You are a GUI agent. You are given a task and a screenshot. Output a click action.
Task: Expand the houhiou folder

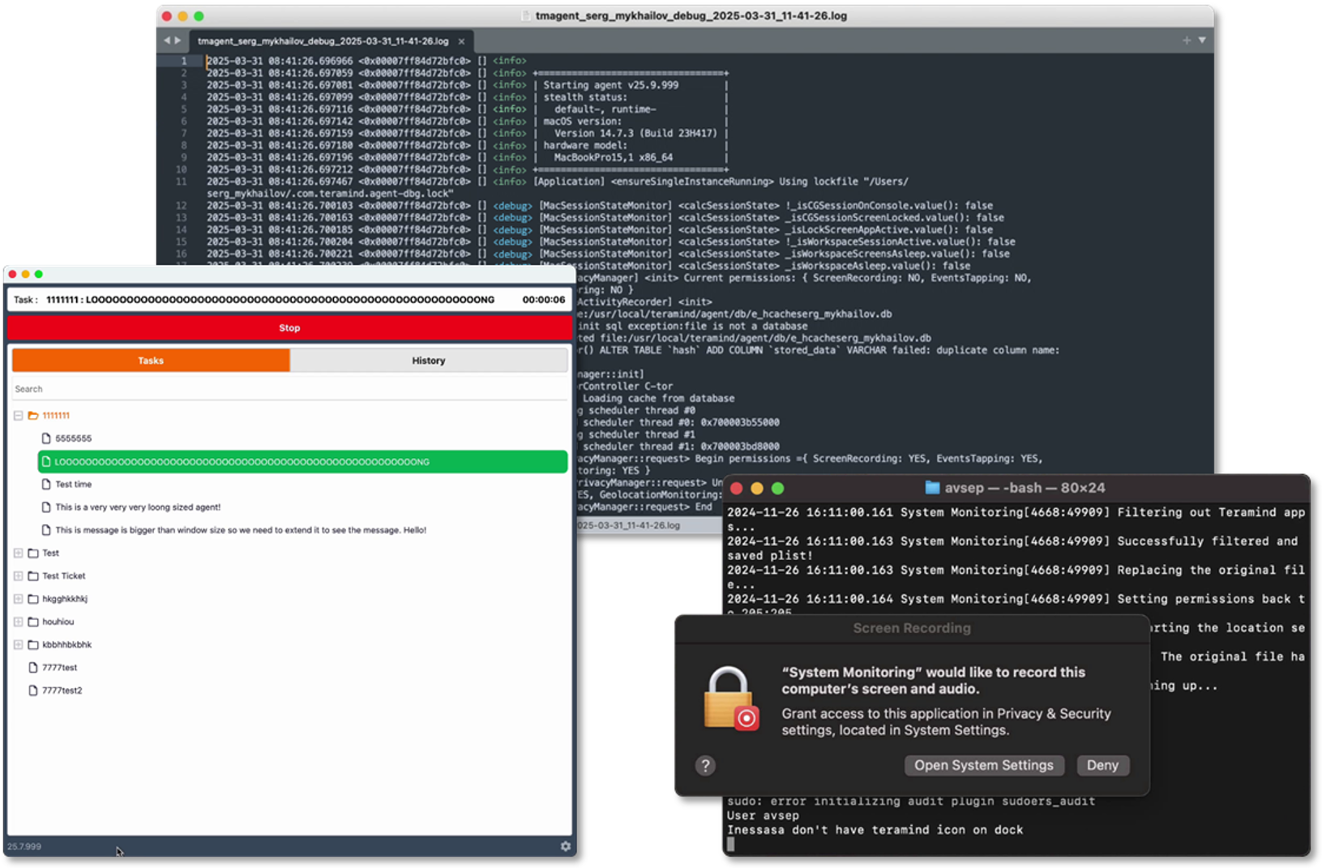point(18,622)
